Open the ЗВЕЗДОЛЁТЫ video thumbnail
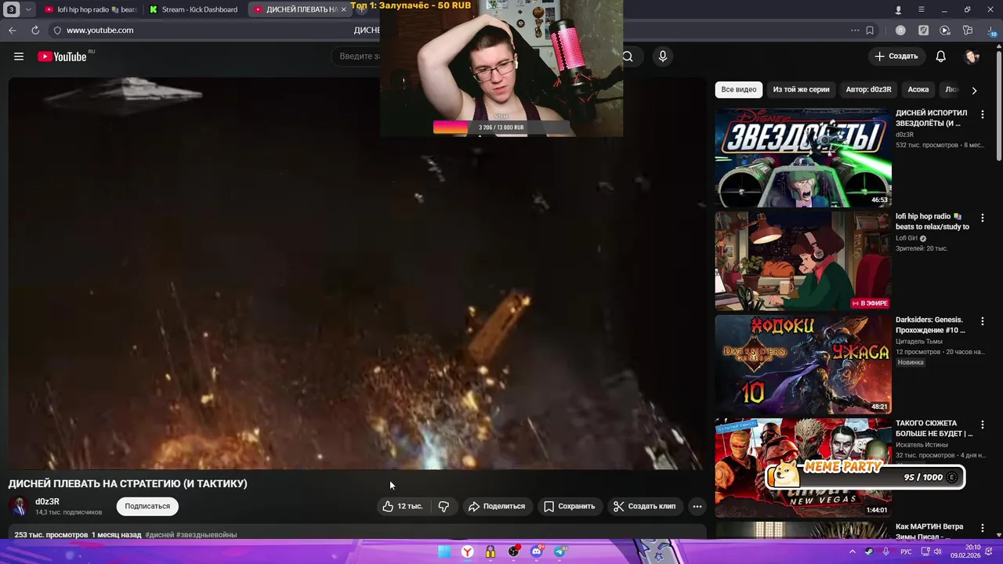 tap(803, 157)
